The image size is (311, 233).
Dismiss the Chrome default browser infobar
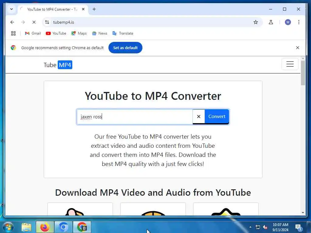pyautogui.click(x=298, y=48)
